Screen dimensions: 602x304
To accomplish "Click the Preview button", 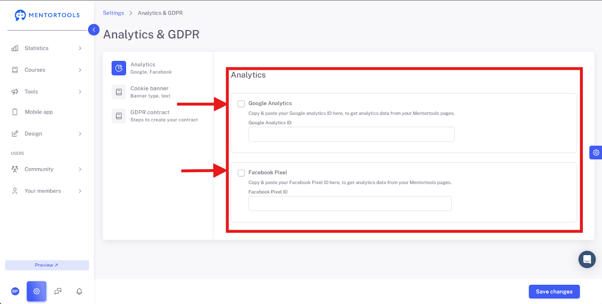I will click(47, 265).
